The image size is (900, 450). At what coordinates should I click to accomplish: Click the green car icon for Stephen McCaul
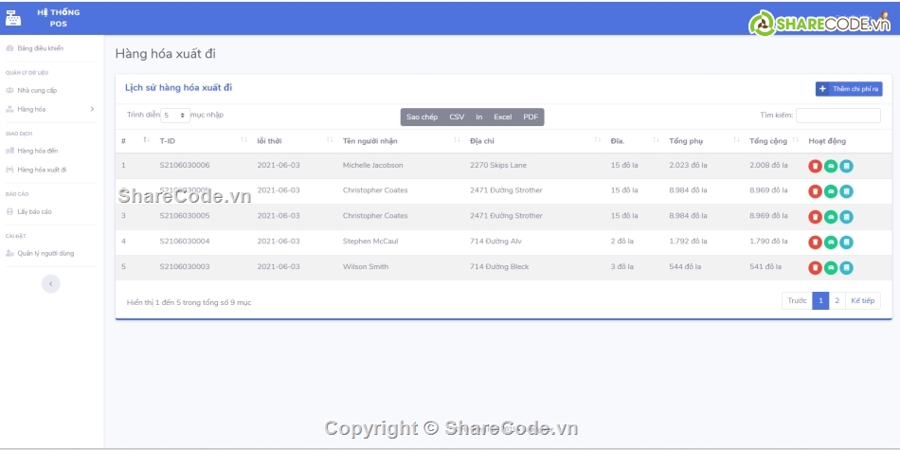point(831,242)
